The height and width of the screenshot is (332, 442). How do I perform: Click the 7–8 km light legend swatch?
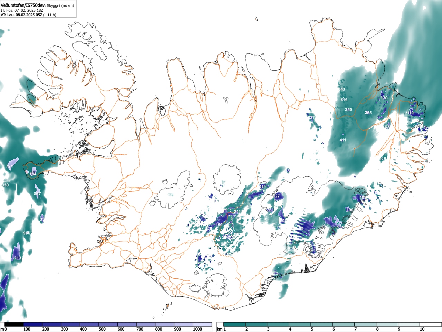click(x=366, y=324)
